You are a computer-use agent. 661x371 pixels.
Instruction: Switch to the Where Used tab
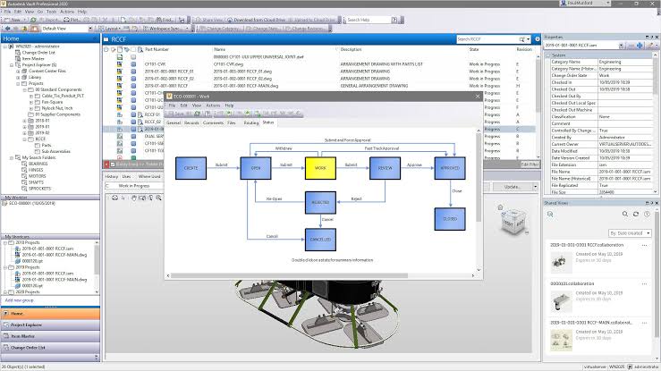coord(149,176)
